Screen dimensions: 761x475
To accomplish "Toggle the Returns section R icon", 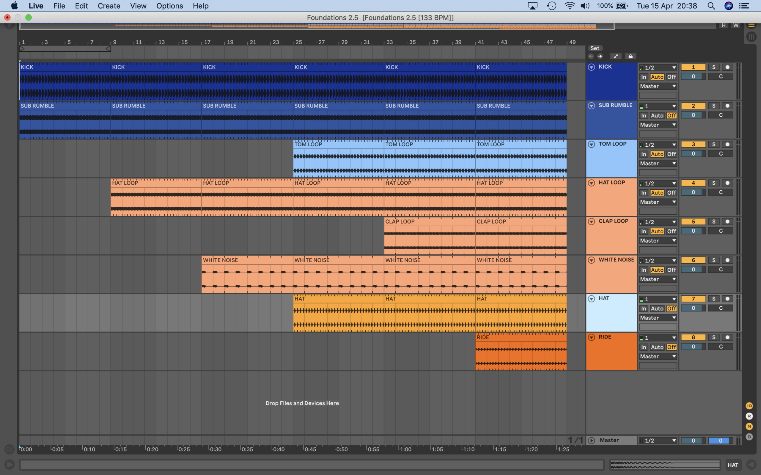I will (x=749, y=416).
